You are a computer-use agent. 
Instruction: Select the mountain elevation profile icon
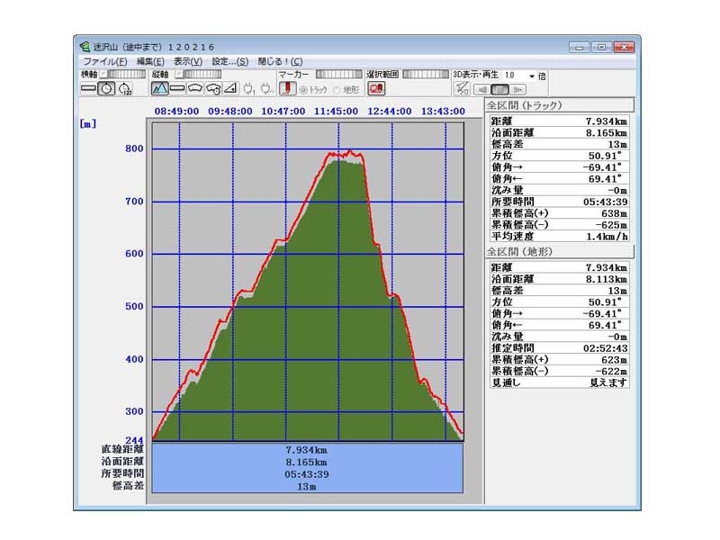pos(159,88)
